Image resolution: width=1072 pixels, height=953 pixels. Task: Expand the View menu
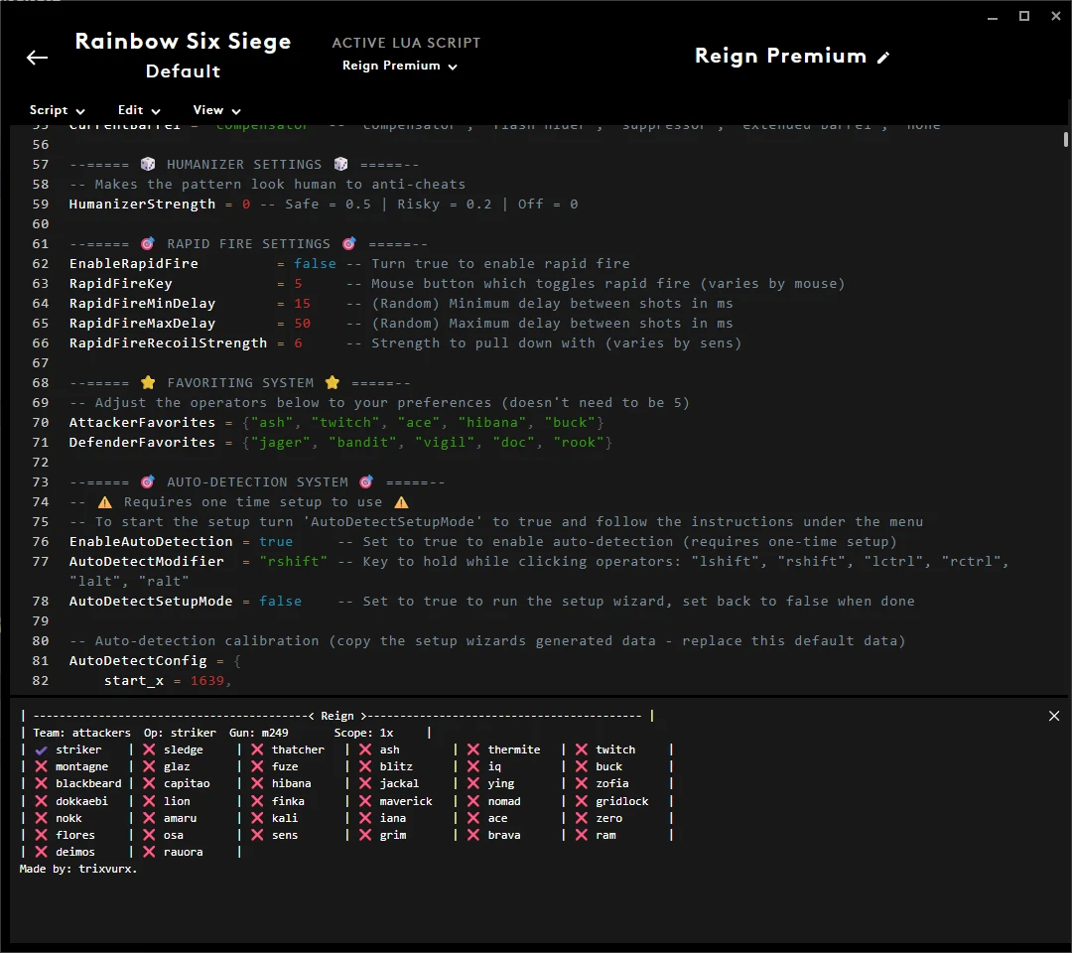point(216,110)
